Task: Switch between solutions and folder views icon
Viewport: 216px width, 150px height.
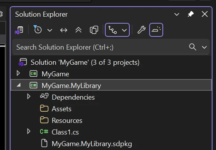Action: (19, 30)
